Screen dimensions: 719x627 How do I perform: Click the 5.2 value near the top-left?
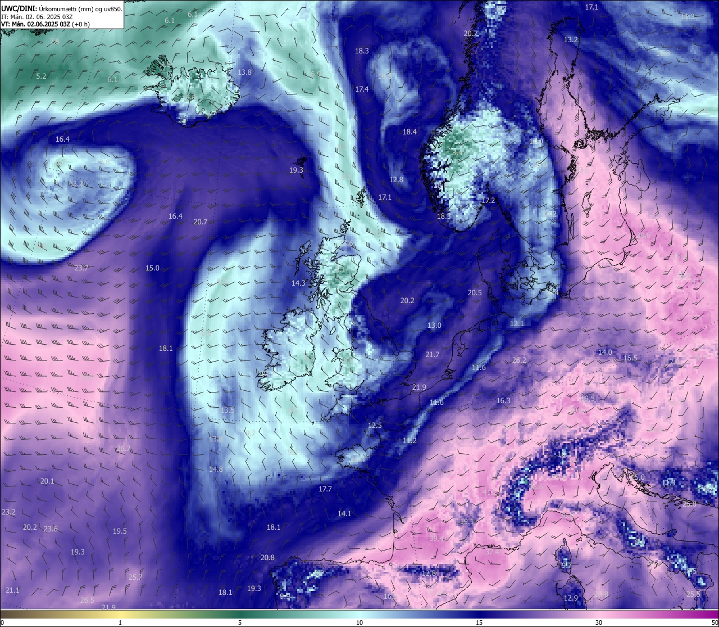(41, 76)
